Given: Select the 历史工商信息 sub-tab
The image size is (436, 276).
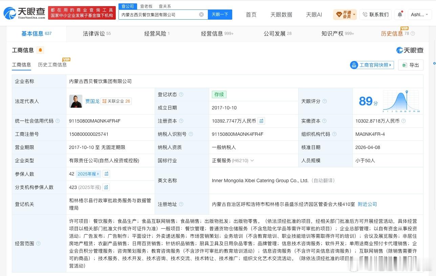Looking at the screenshot, I should point(52,65).
